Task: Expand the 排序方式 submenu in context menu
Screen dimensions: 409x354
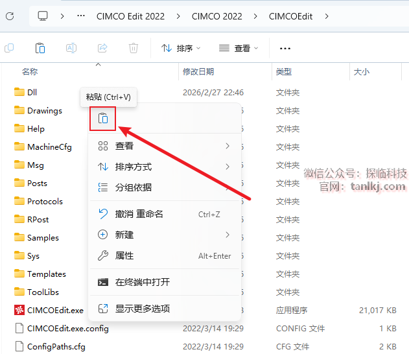Action: point(165,167)
